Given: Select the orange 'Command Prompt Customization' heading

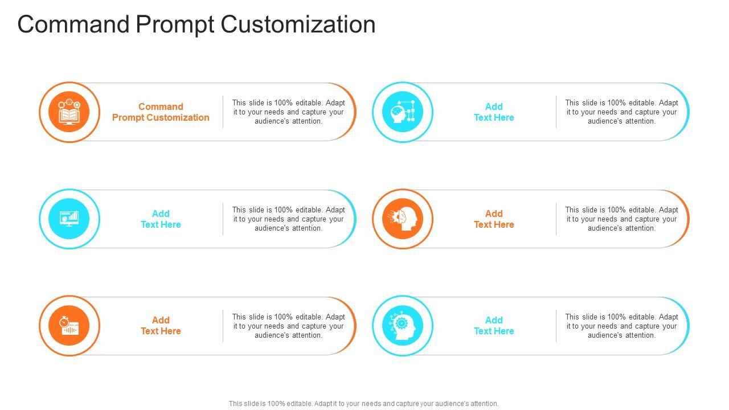Looking at the screenshot, I should point(161,112).
